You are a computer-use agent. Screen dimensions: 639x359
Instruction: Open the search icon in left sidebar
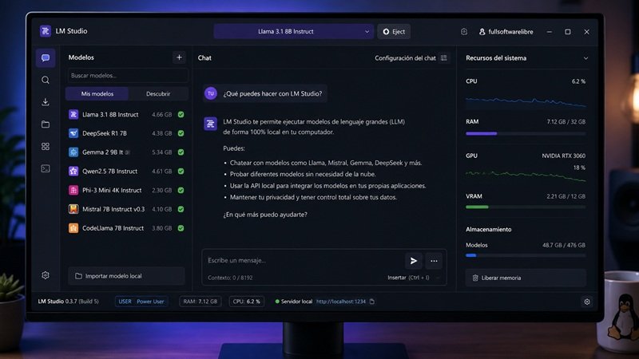pyautogui.click(x=46, y=81)
